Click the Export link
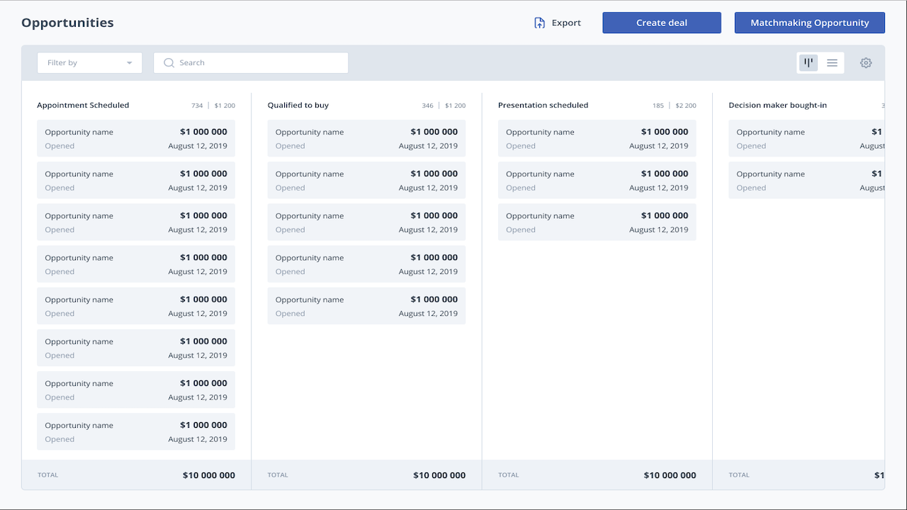907x510 pixels. pyautogui.click(x=566, y=23)
